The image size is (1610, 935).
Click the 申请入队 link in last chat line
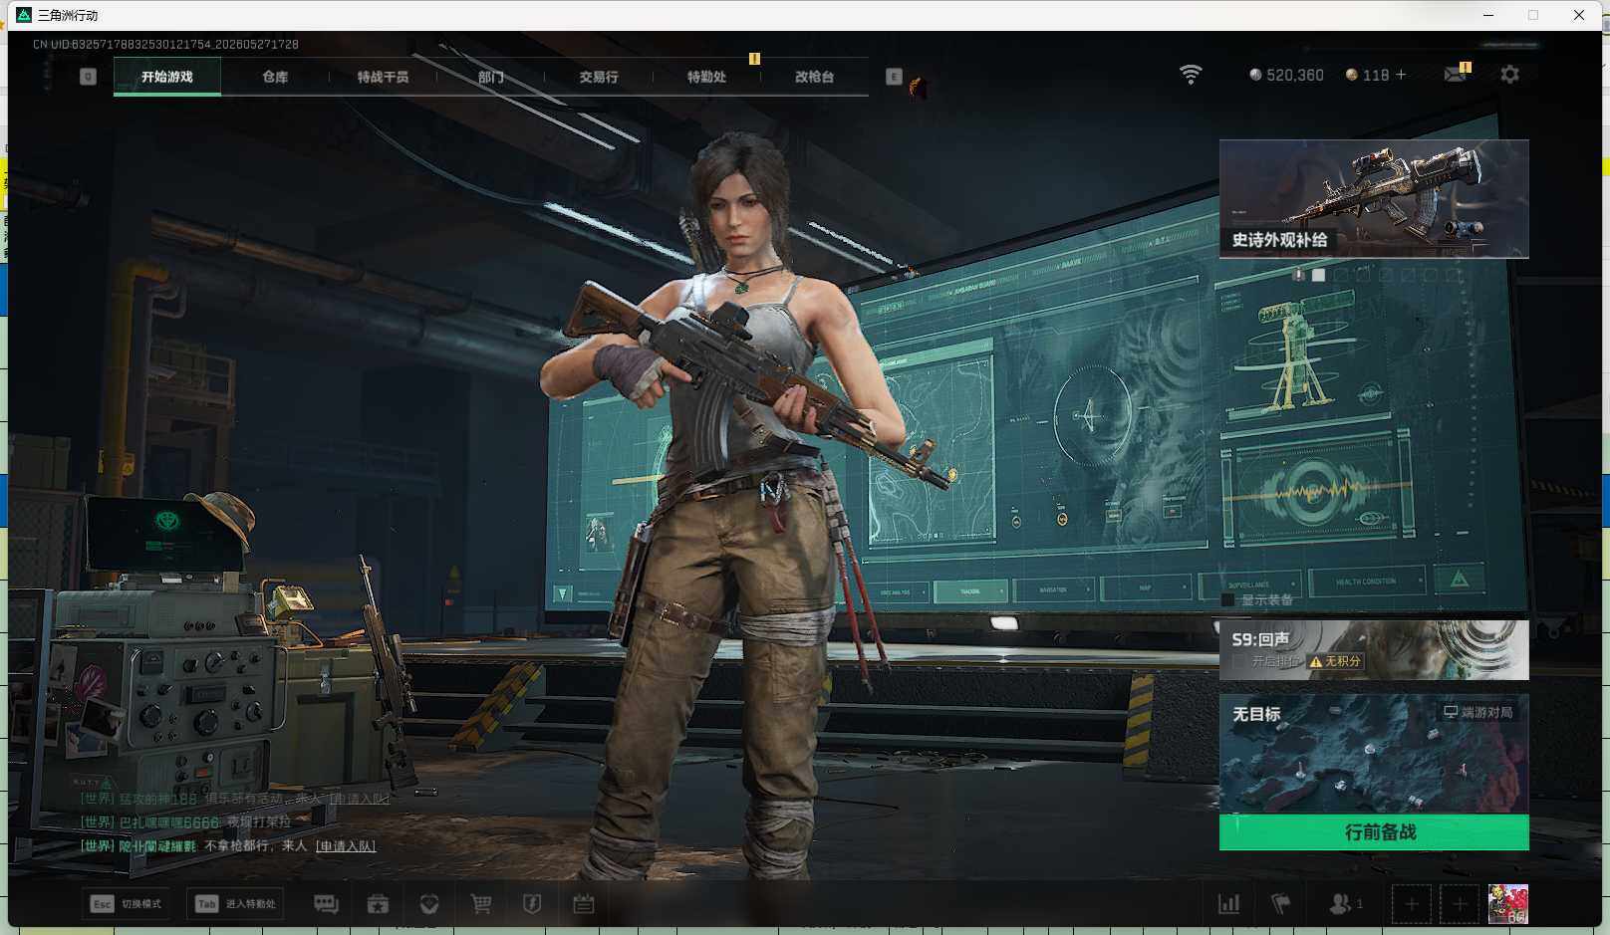point(346,846)
